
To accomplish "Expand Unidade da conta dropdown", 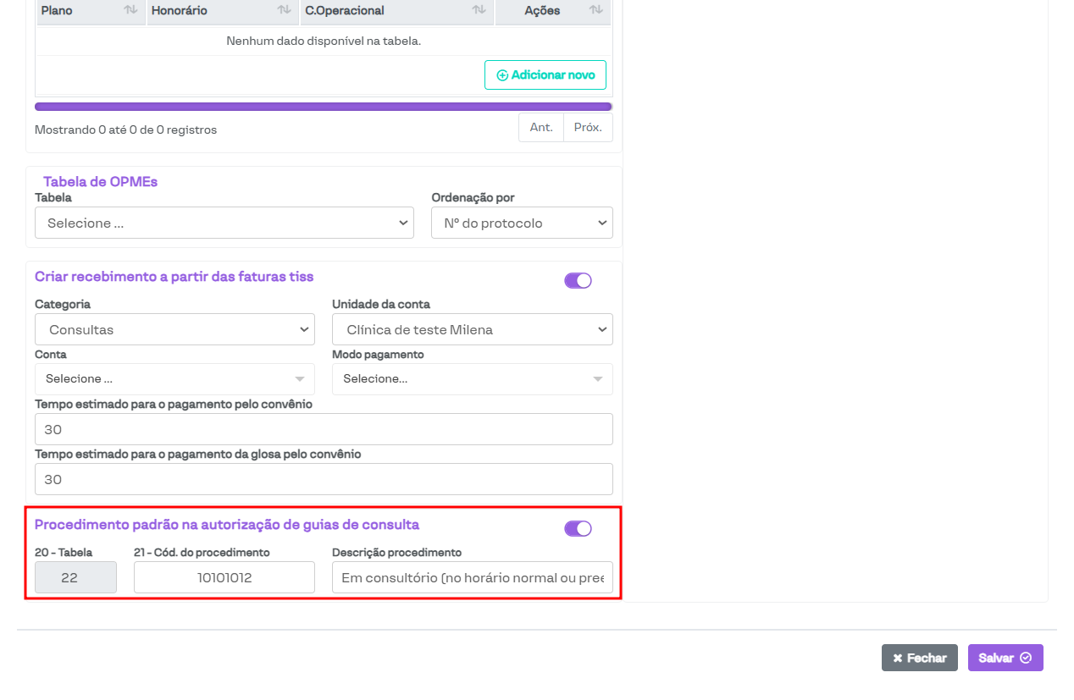I will pyautogui.click(x=472, y=329).
